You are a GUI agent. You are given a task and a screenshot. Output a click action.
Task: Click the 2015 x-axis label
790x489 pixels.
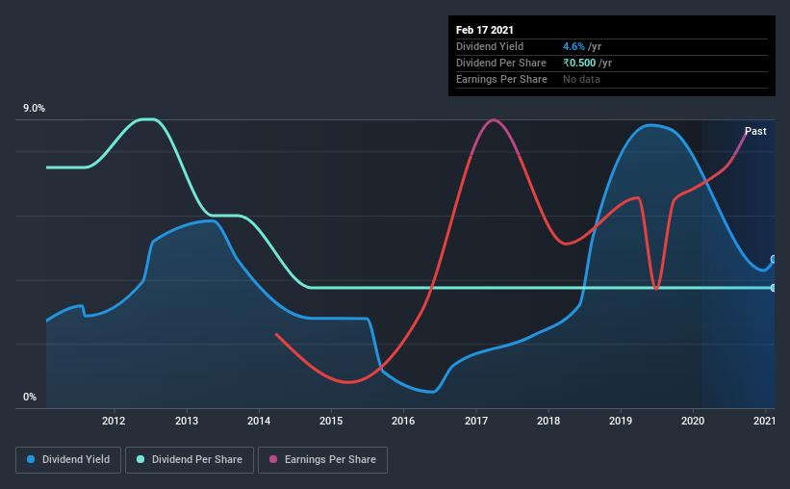[331, 421]
